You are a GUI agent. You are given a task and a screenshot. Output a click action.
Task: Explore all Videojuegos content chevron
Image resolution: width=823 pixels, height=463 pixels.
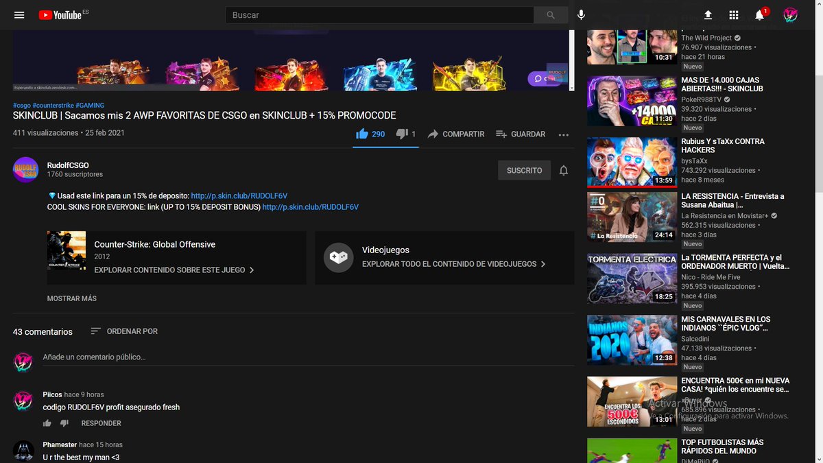pos(543,264)
